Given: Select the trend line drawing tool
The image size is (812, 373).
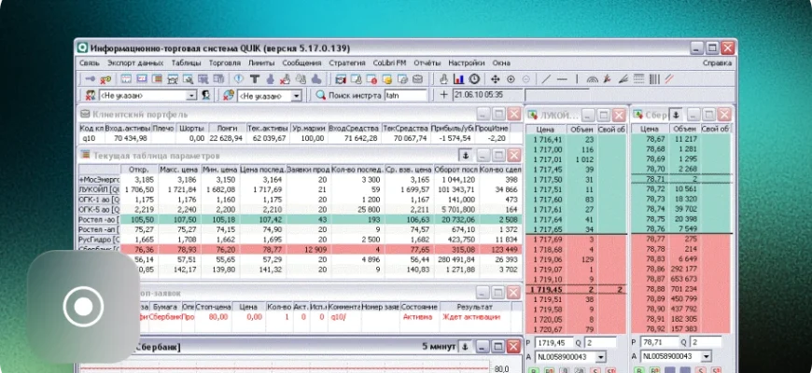Looking at the screenshot, I should click(547, 79).
